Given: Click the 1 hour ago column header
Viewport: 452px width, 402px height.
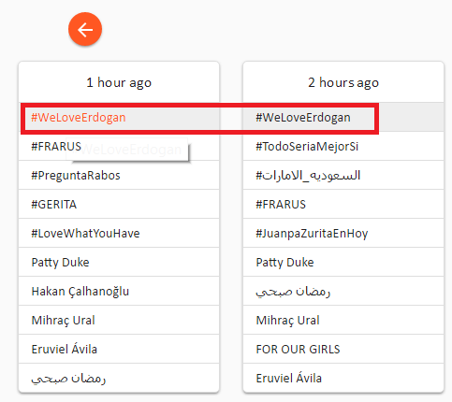Looking at the screenshot, I should (x=119, y=82).
